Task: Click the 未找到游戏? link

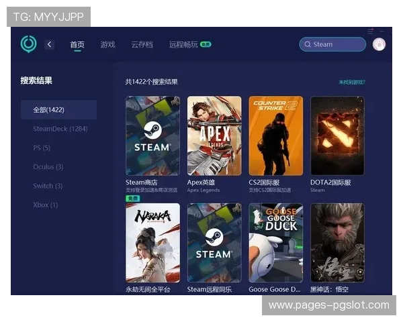Action: [352, 82]
